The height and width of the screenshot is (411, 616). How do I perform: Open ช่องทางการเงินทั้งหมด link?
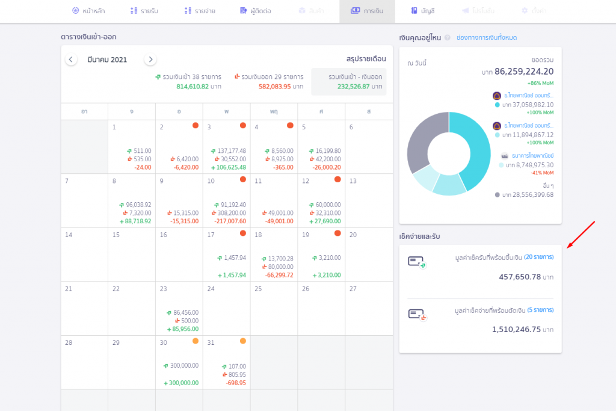click(487, 37)
